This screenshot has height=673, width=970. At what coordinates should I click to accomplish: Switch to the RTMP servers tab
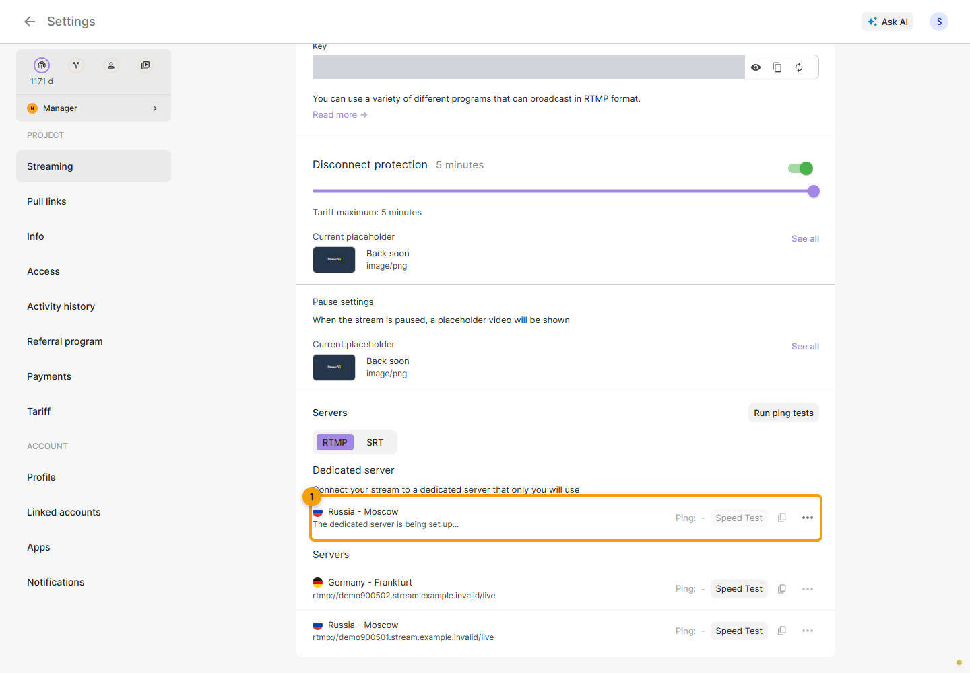pyautogui.click(x=335, y=442)
